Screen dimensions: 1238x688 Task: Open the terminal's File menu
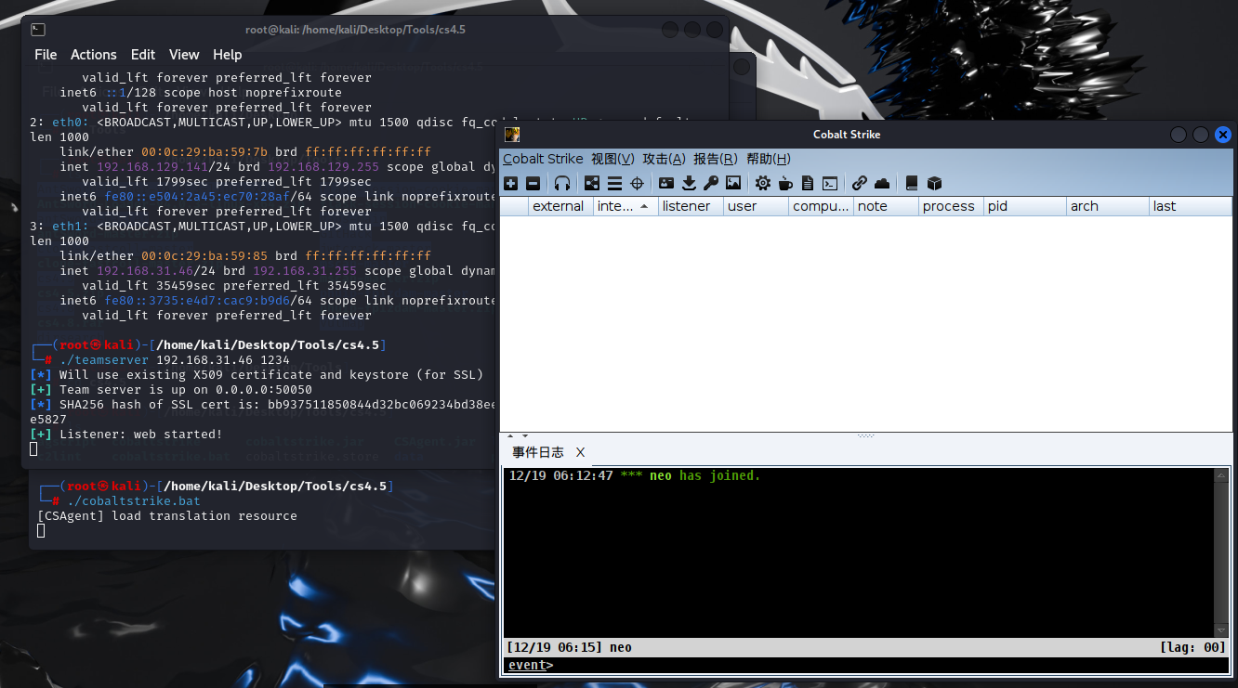tap(46, 55)
